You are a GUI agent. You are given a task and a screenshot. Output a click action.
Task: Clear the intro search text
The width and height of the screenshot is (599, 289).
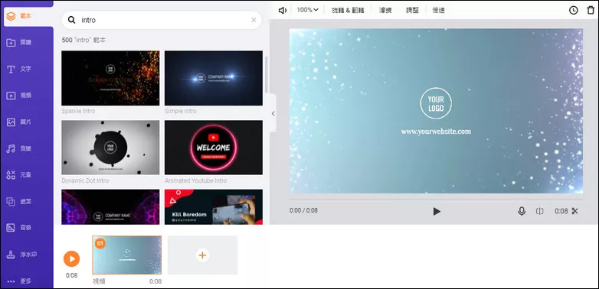[x=254, y=20]
